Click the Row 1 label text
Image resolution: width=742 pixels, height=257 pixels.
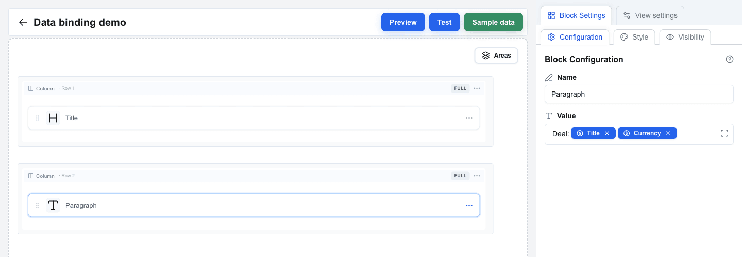coord(68,88)
